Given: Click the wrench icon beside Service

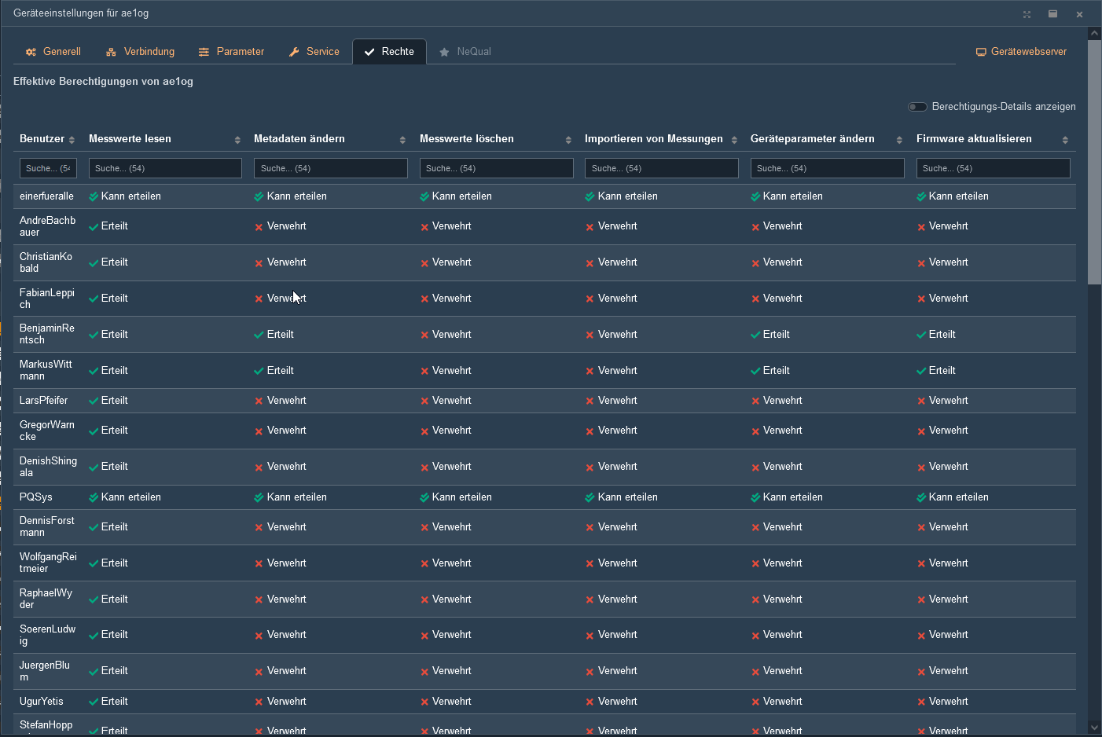Looking at the screenshot, I should 294,52.
